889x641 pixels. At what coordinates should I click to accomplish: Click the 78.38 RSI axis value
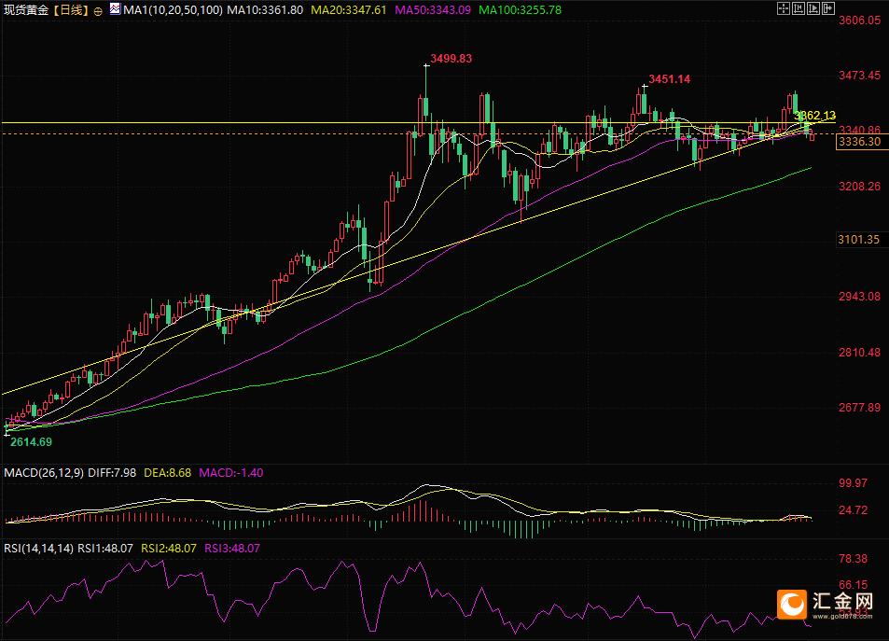(x=853, y=559)
